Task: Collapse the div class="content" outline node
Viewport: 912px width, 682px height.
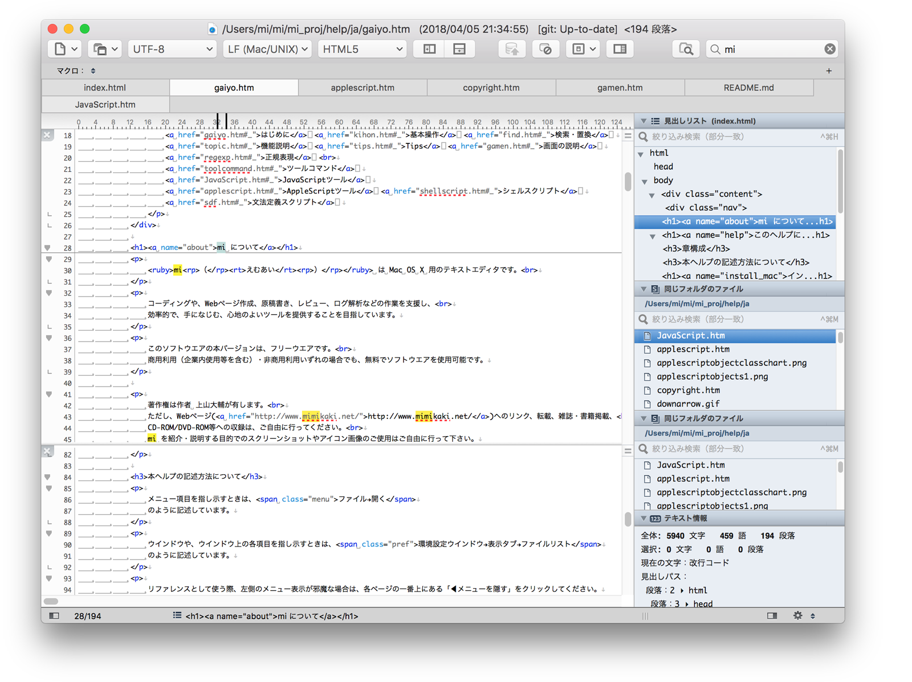Action: 653,195
